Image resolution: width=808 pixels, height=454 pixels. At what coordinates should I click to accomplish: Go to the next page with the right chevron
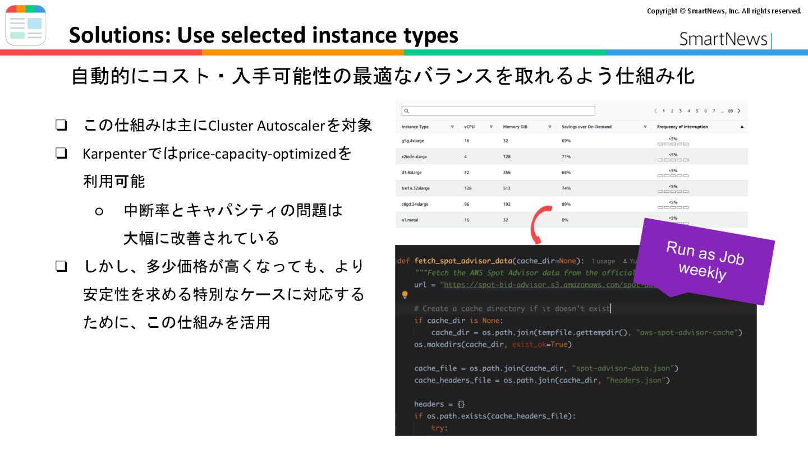tap(739, 111)
